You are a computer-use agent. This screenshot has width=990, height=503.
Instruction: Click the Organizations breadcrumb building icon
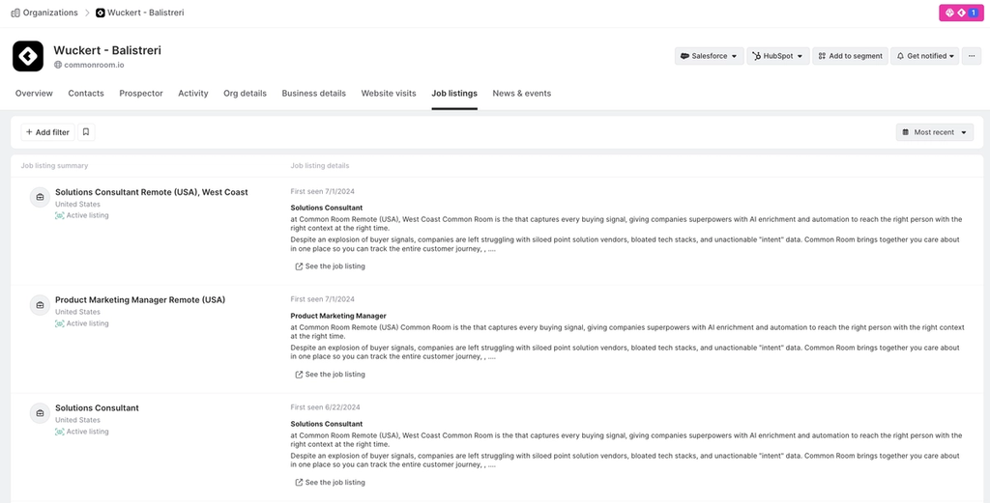[15, 13]
